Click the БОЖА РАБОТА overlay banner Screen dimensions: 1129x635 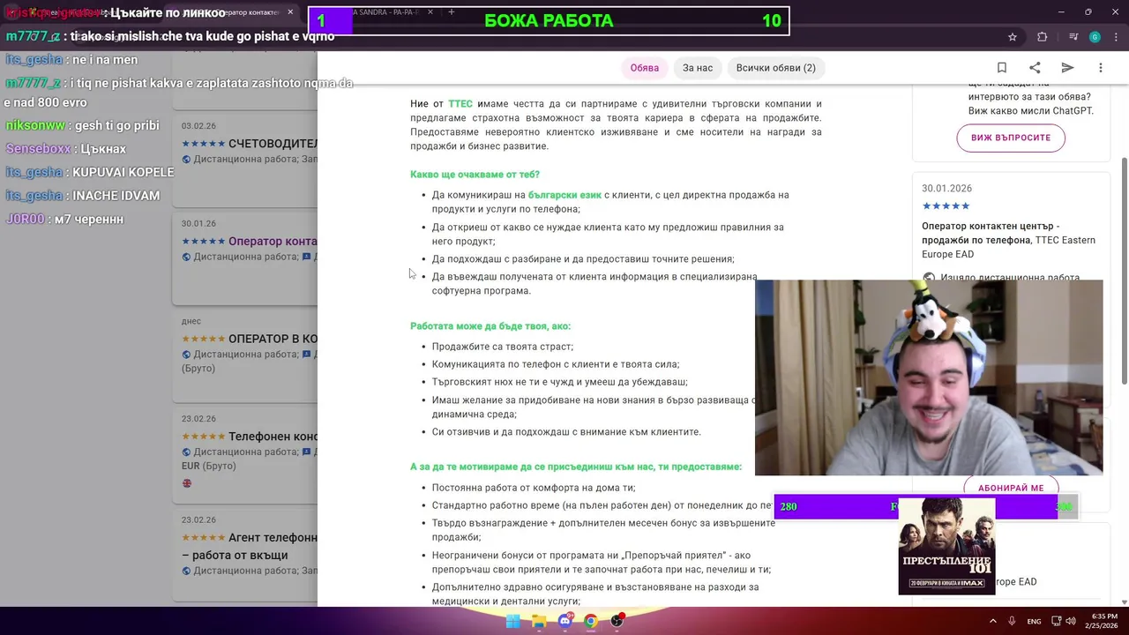549,21
